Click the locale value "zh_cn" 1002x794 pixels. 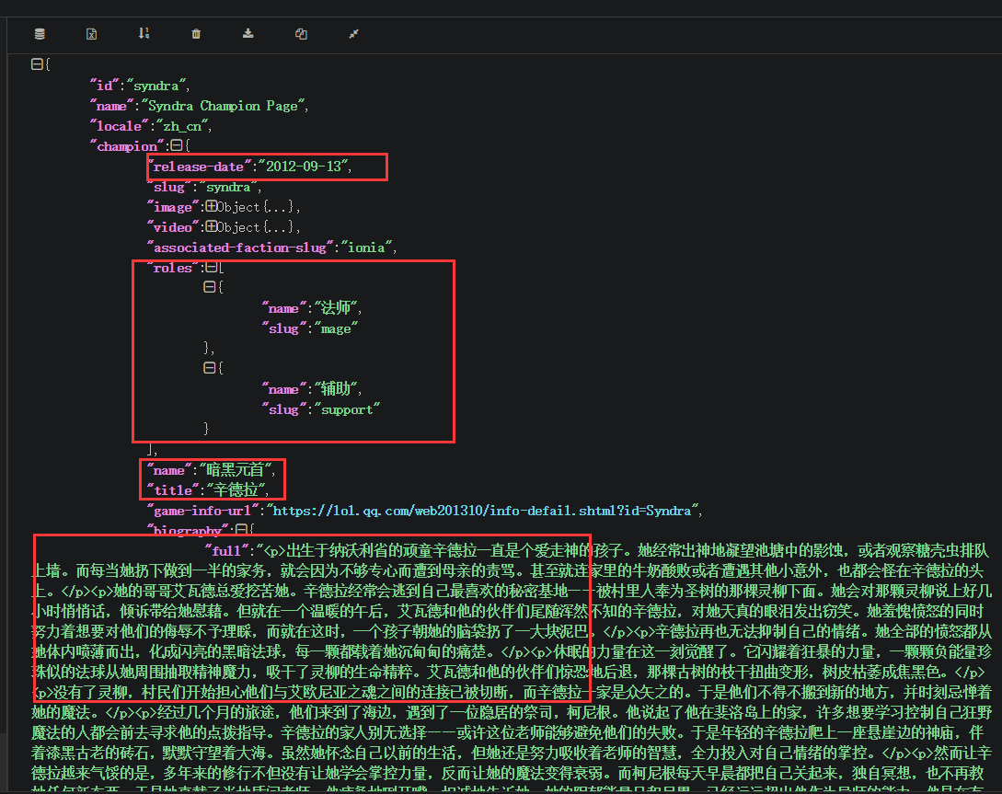coord(181,126)
